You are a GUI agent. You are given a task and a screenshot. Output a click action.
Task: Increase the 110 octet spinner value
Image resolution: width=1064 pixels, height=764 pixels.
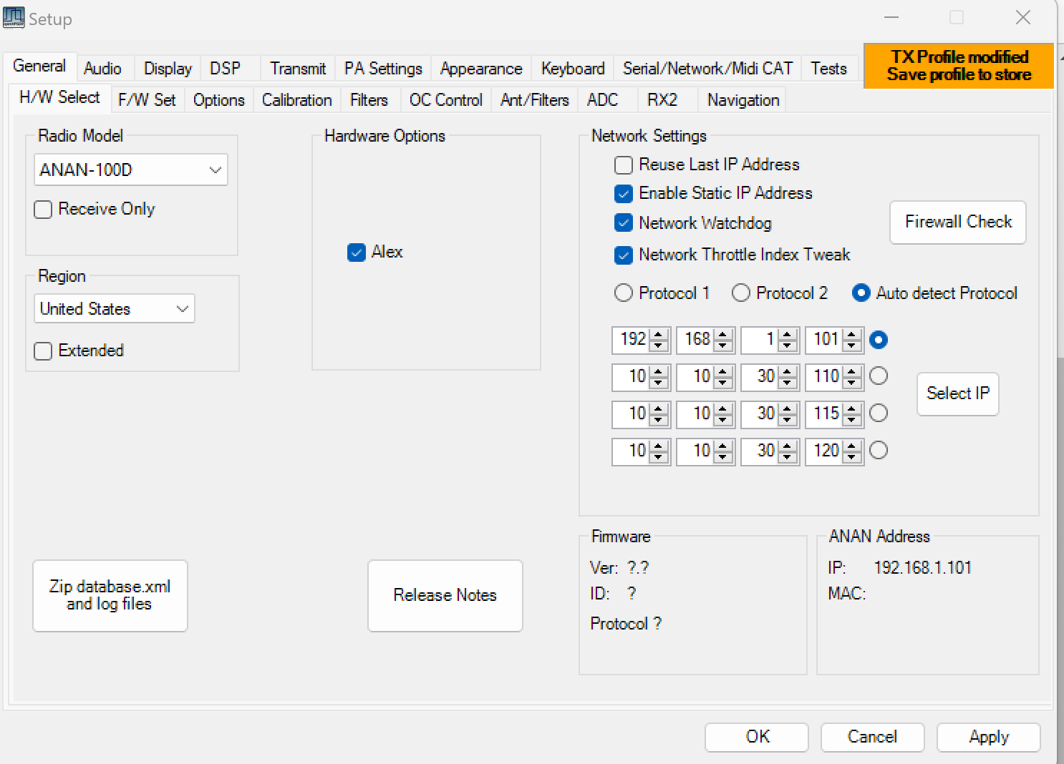[852, 371]
